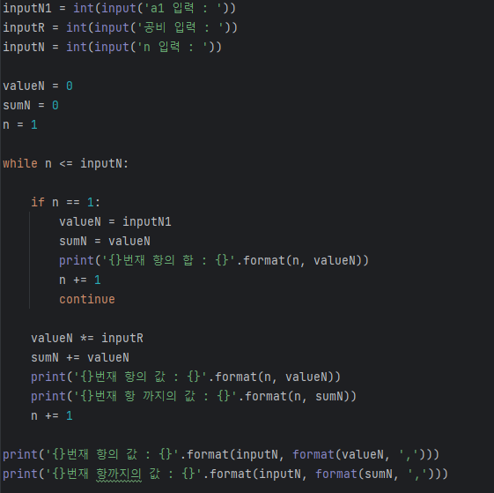Image resolution: width=494 pixels, height=493 pixels.
Task: Click the while keyword
Action: (x=20, y=163)
